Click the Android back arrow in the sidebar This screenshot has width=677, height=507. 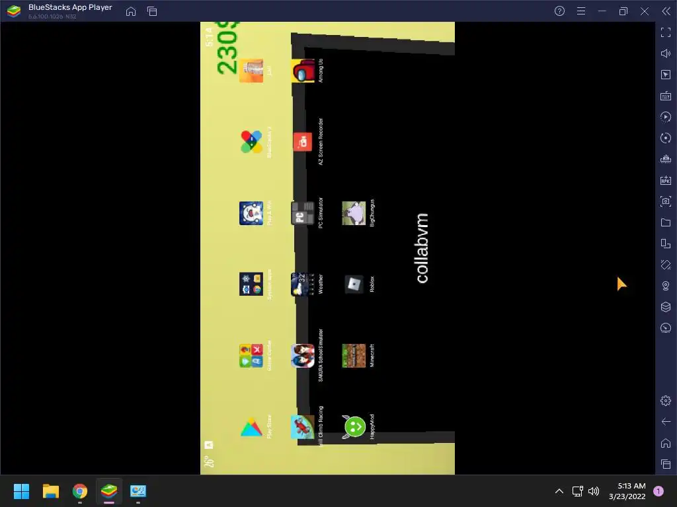coord(665,422)
